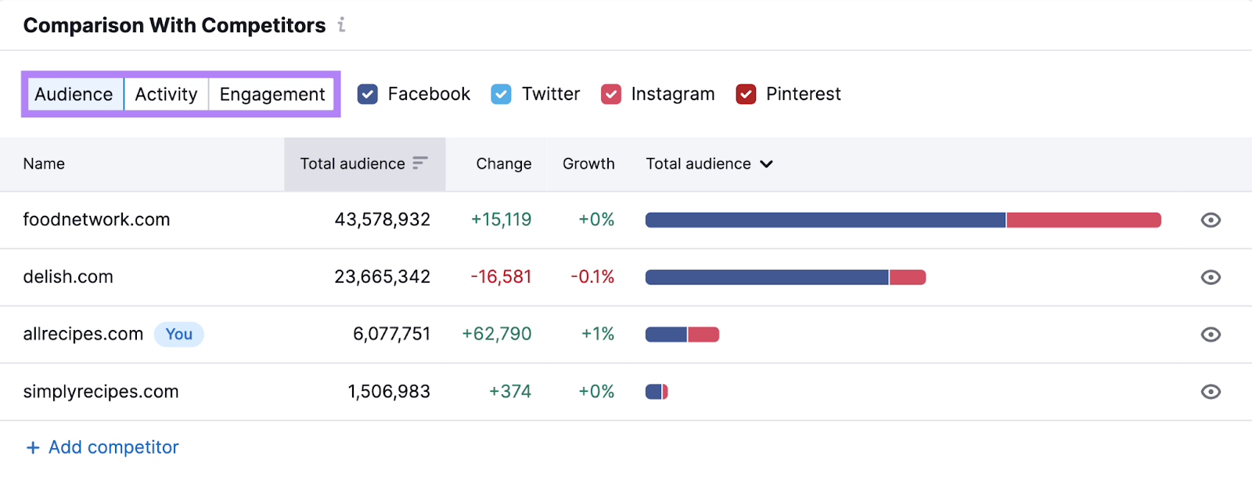Select the Audience tab
Viewport: 1252px width, 484px height.
[74, 94]
